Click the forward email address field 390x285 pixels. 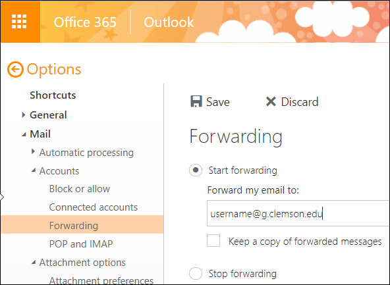click(298, 213)
